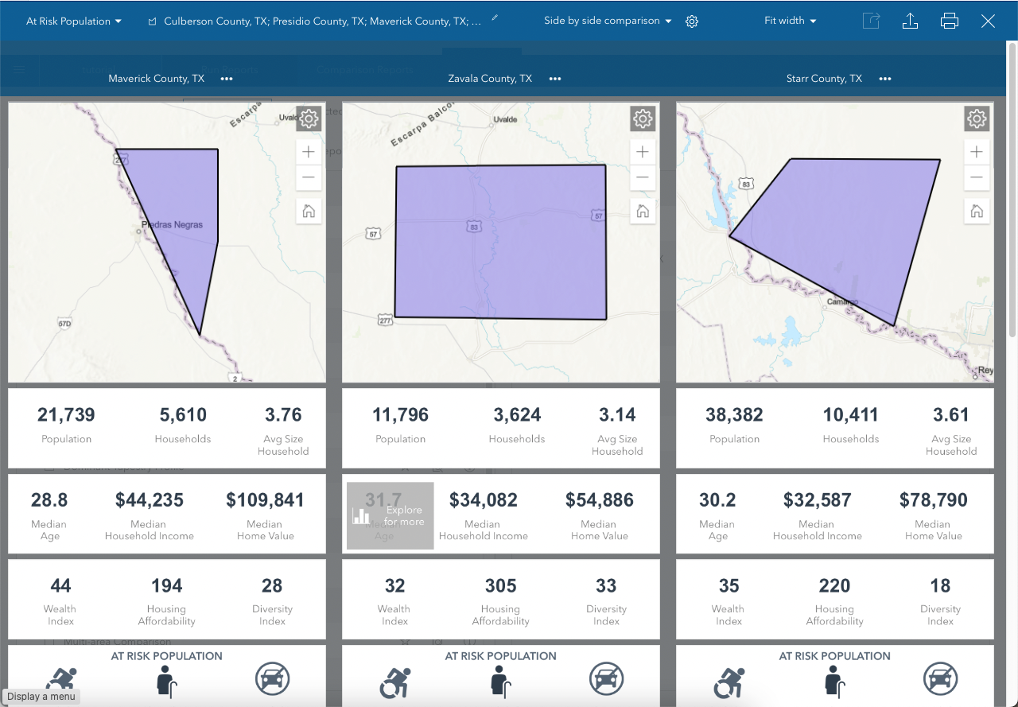Reset Maverick County map to home extent
1018x707 pixels.
coord(309,212)
